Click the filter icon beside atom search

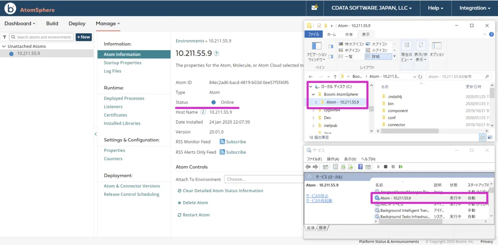pyautogui.click(x=5, y=37)
